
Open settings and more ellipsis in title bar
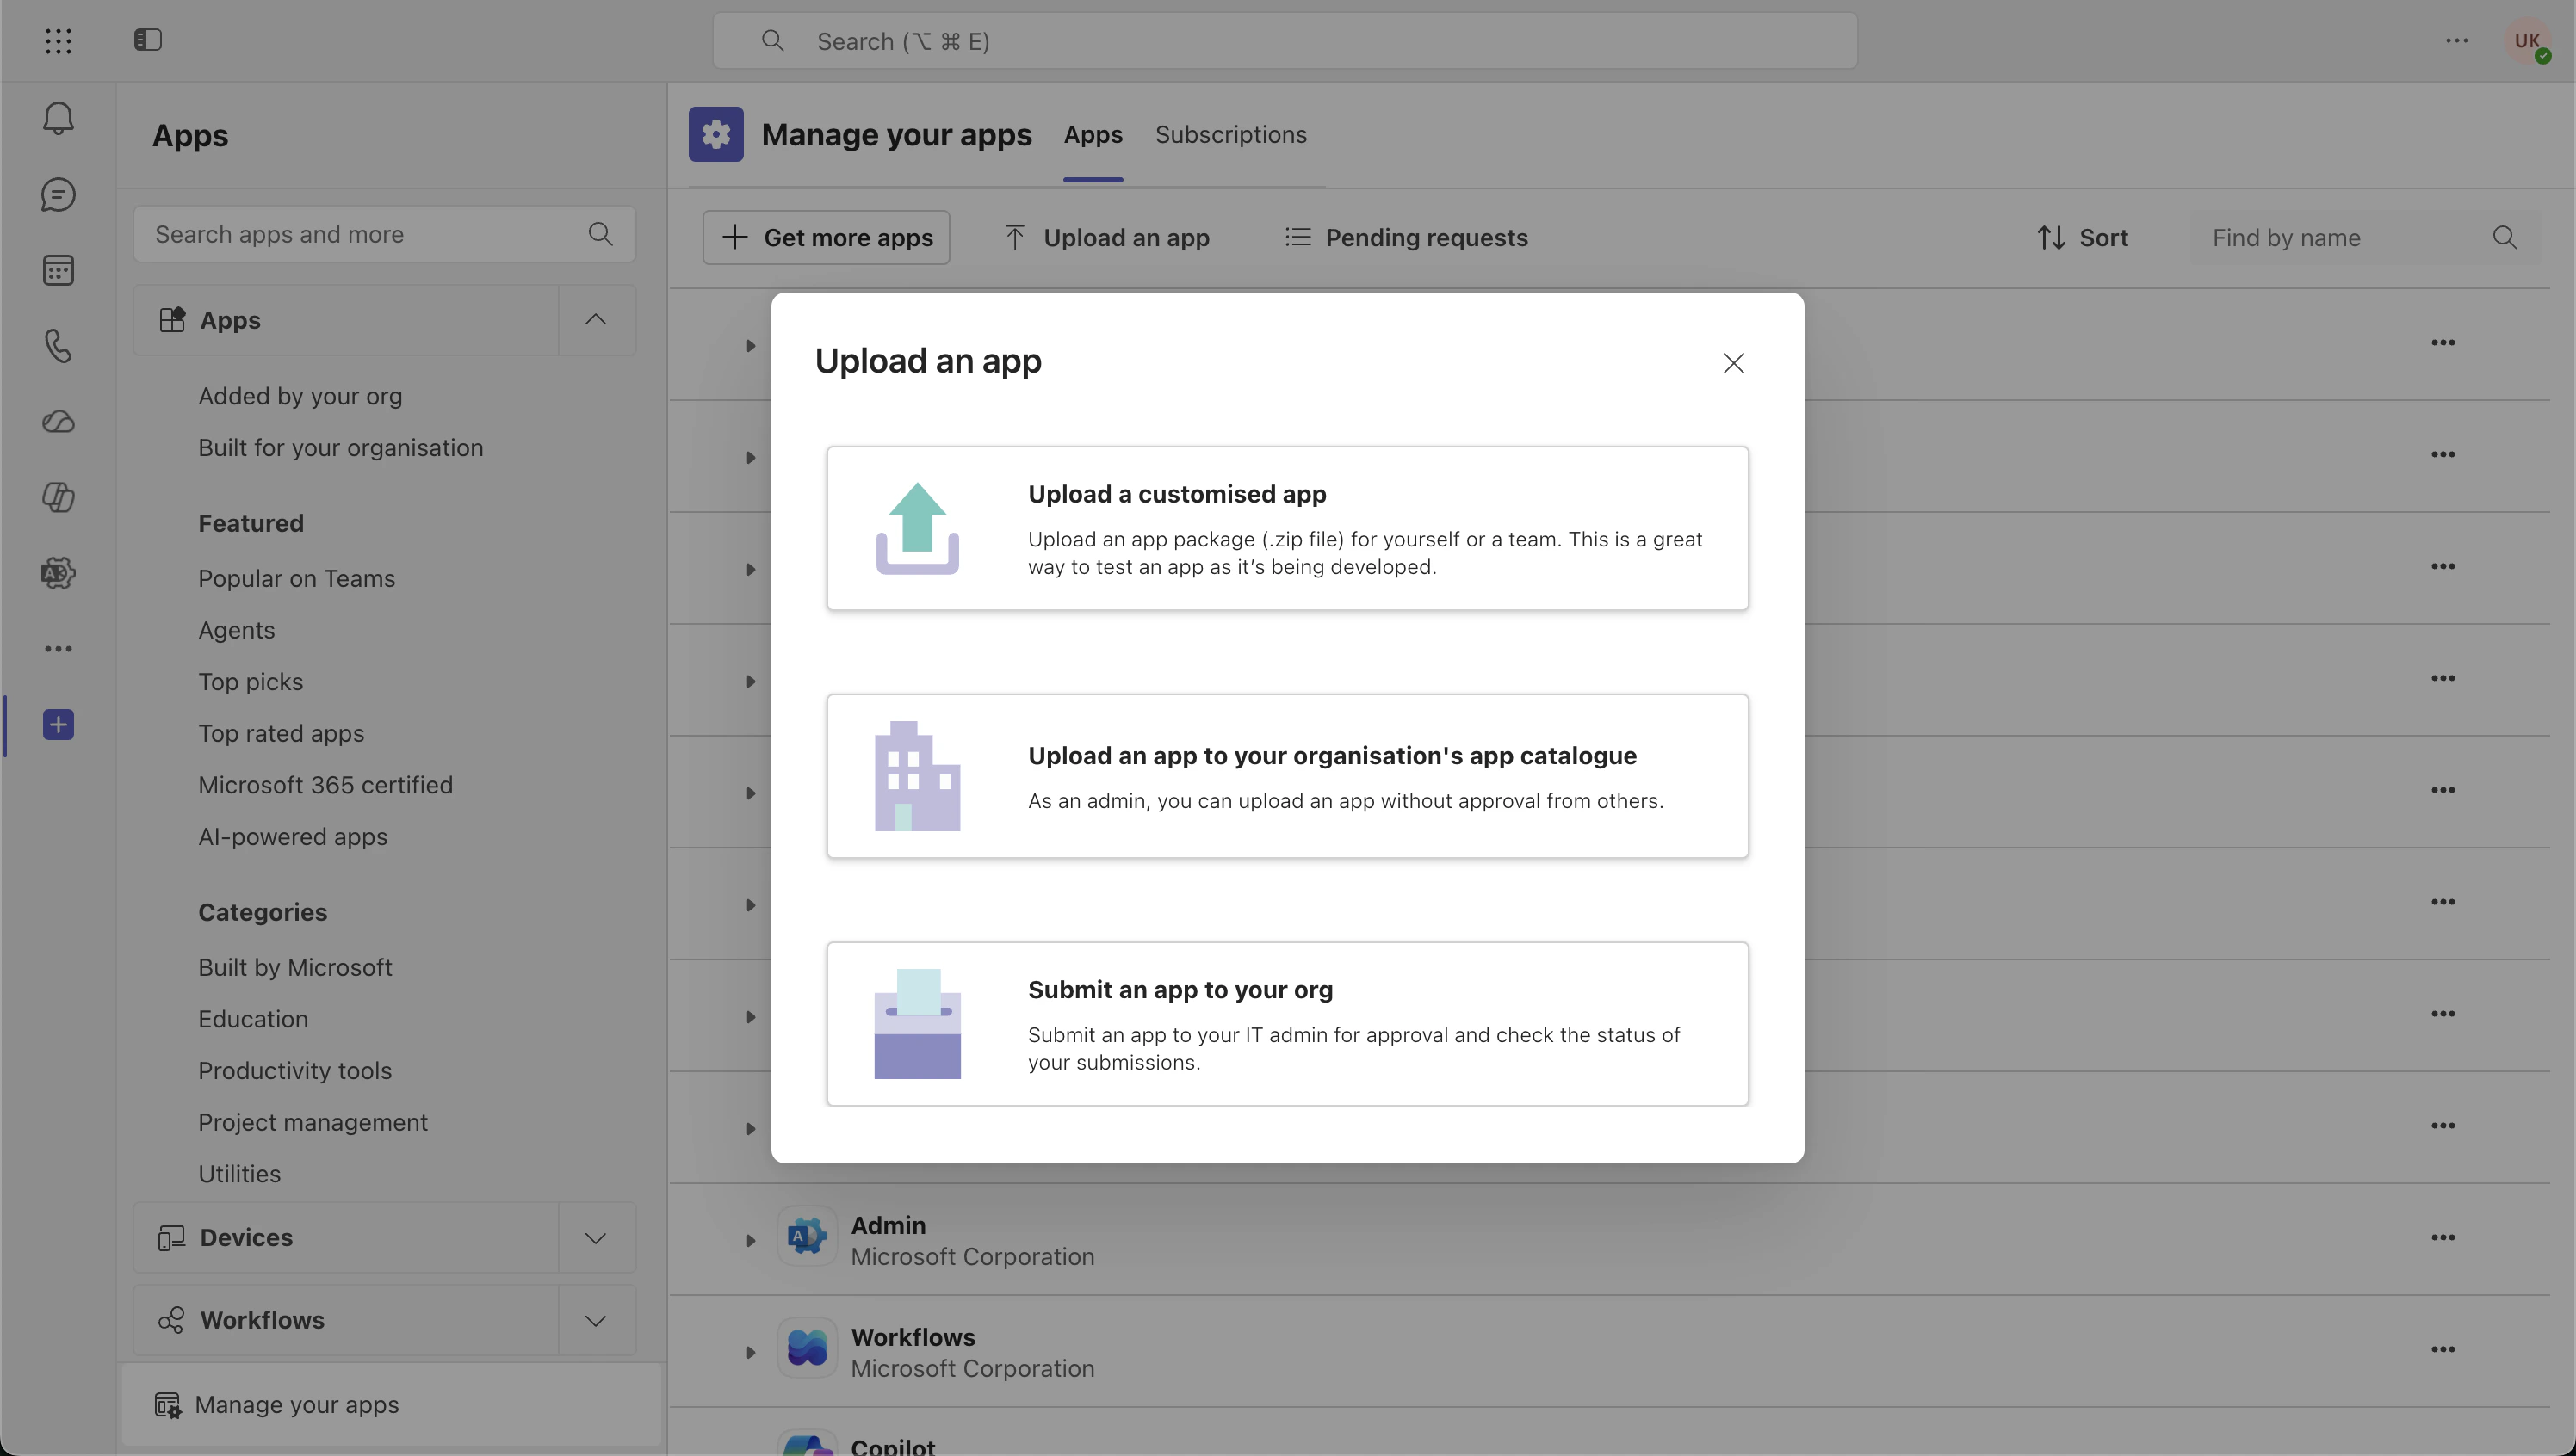point(2457,40)
